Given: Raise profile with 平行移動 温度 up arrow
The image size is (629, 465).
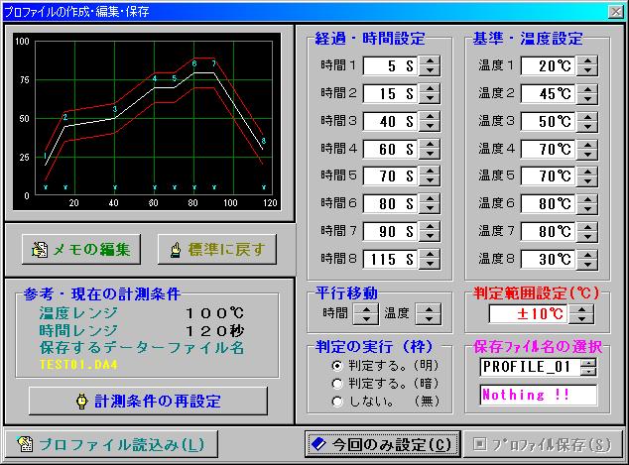Looking at the screenshot, I should (x=429, y=308).
